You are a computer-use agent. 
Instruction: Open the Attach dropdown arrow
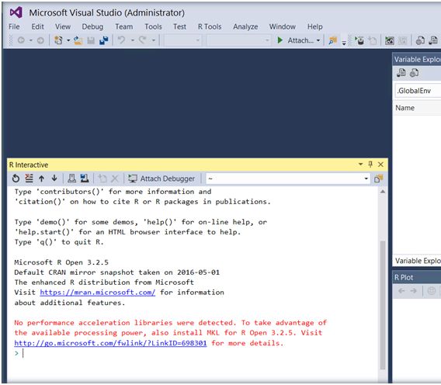(x=318, y=41)
